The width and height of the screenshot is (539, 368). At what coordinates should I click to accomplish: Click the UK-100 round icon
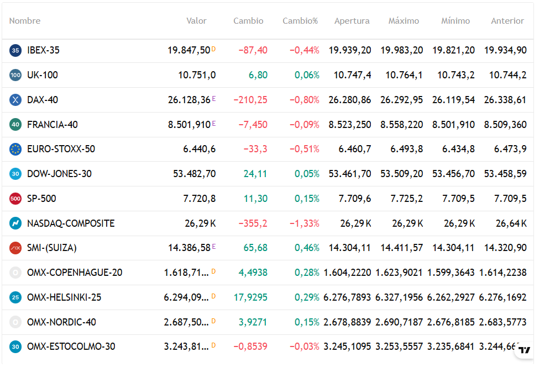coord(15,75)
